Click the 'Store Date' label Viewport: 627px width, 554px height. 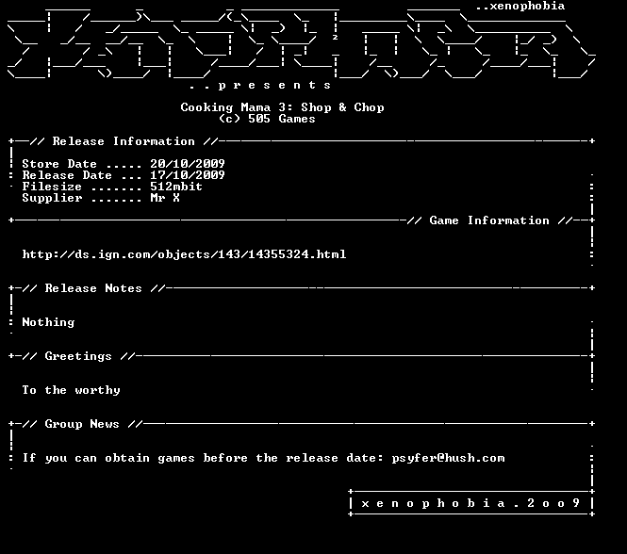point(59,164)
